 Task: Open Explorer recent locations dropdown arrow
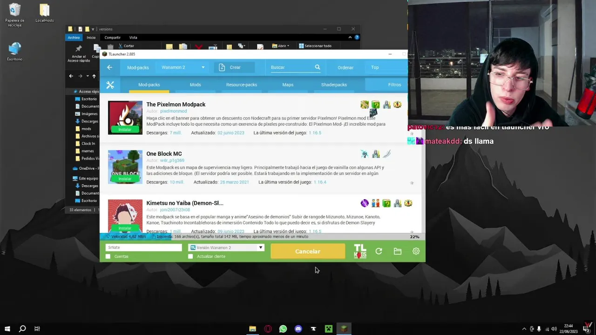tap(87, 76)
